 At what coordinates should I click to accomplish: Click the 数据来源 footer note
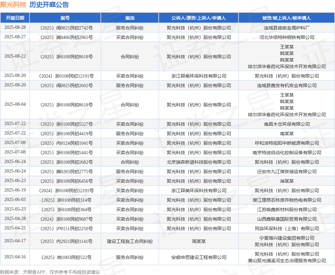50,272
